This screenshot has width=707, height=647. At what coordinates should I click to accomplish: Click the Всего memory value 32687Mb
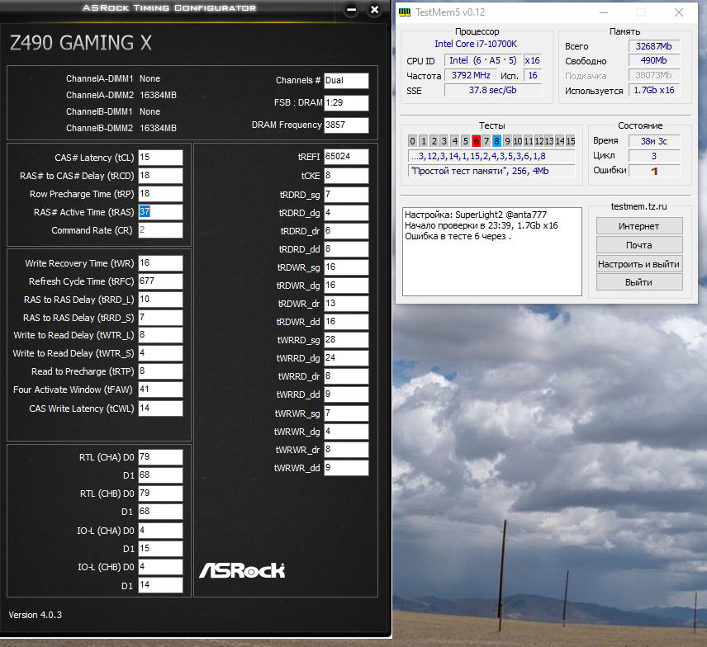[x=654, y=46]
